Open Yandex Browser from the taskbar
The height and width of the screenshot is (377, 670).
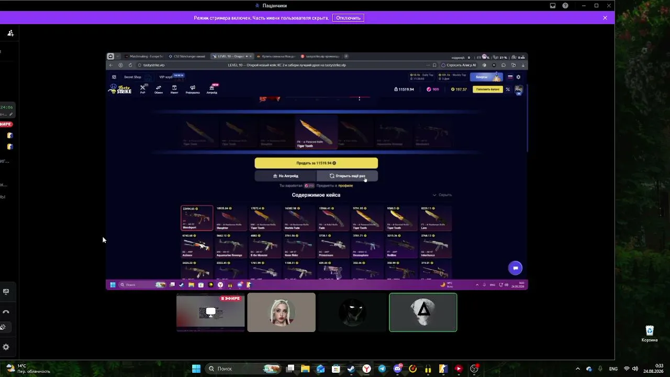[367, 369]
